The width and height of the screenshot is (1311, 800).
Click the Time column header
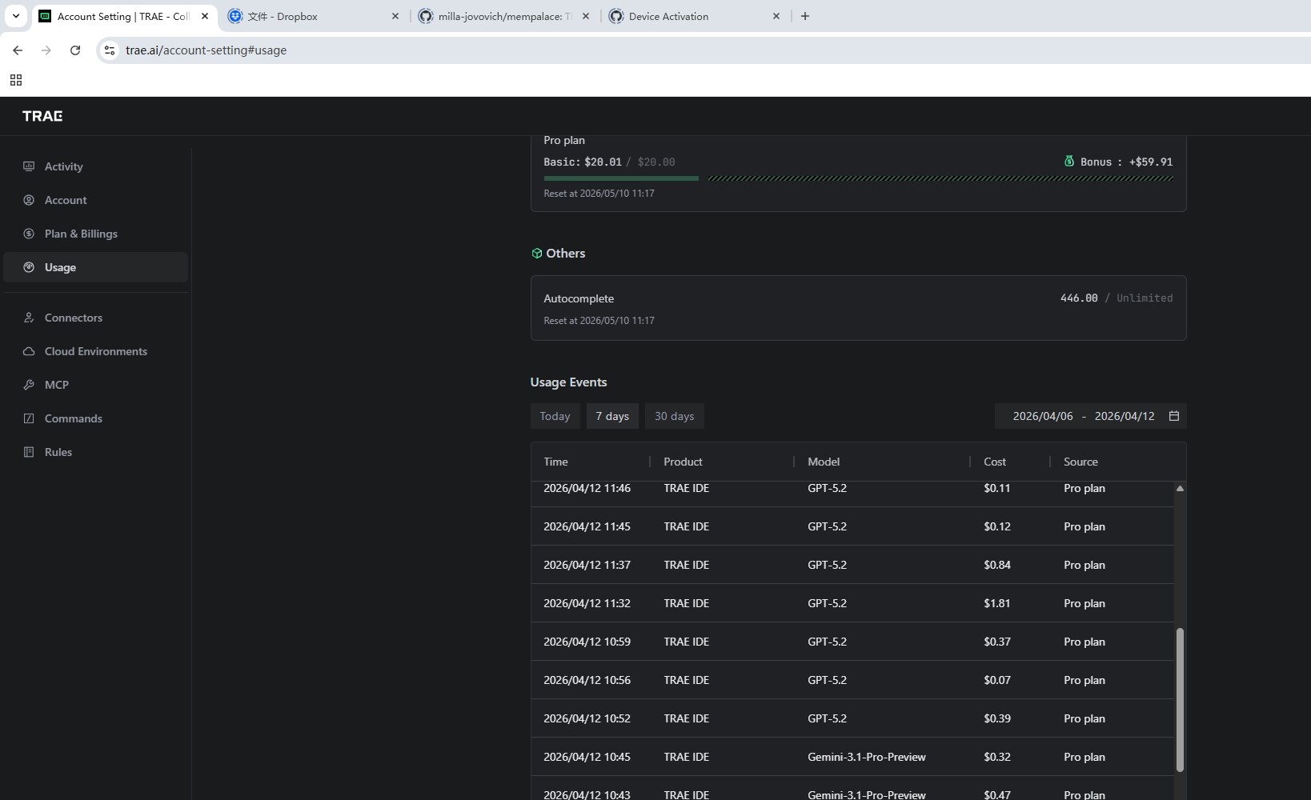pos(555,462)
